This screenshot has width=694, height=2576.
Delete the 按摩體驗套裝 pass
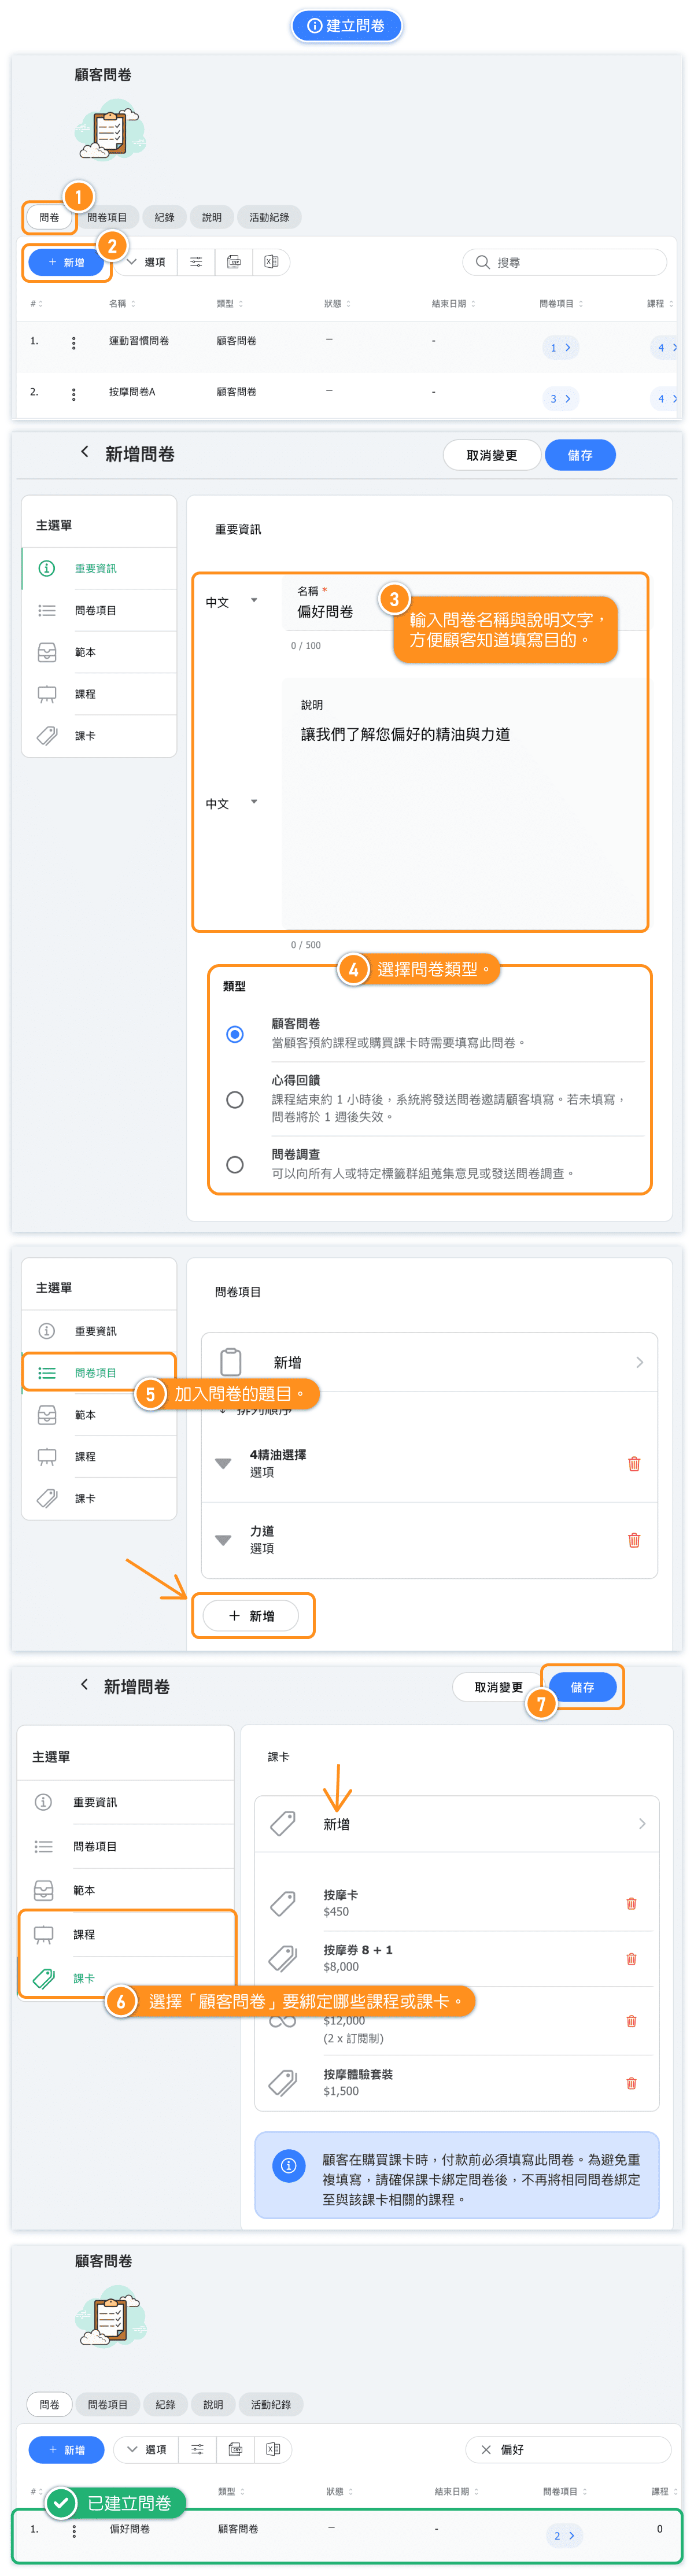click(x=631, y=2083)
